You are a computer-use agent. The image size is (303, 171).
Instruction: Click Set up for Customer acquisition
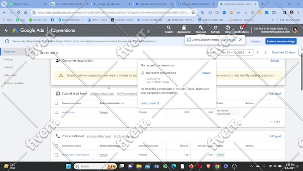coord(274,61)
